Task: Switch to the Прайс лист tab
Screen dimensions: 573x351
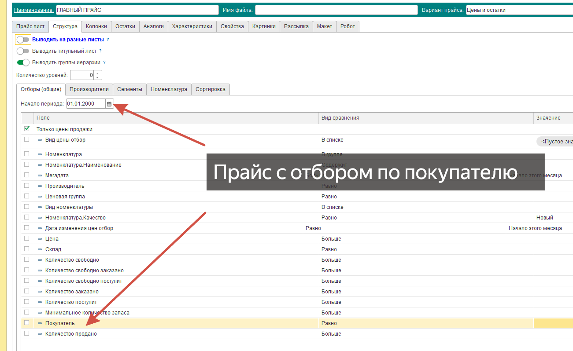Action: point(30,26)
